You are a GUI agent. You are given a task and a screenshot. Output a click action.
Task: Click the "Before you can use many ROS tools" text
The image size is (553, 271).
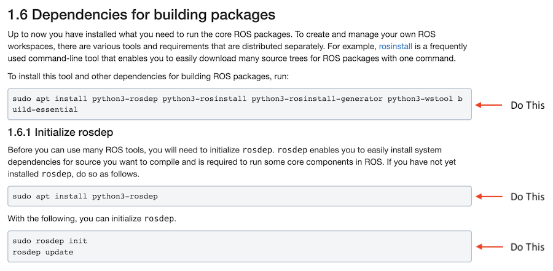(x=123, y=150)
